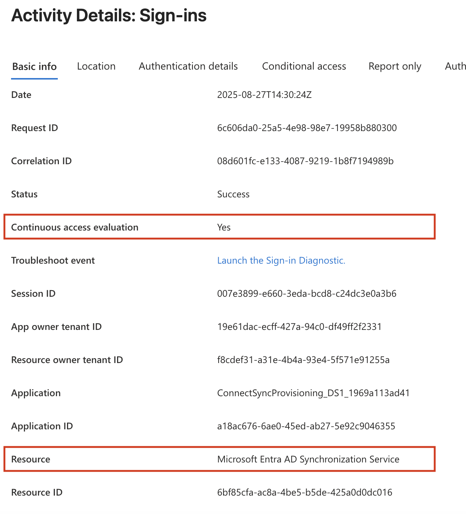Click the Session ID field label

[33, 294]
